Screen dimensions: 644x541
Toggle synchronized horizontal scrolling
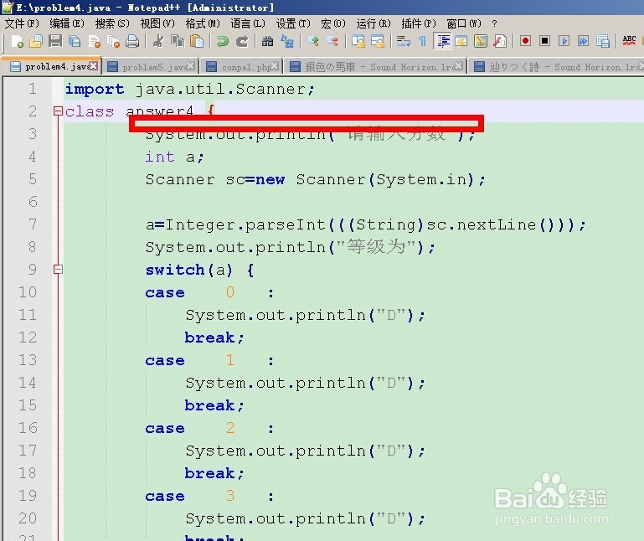[x=378, y=42]
